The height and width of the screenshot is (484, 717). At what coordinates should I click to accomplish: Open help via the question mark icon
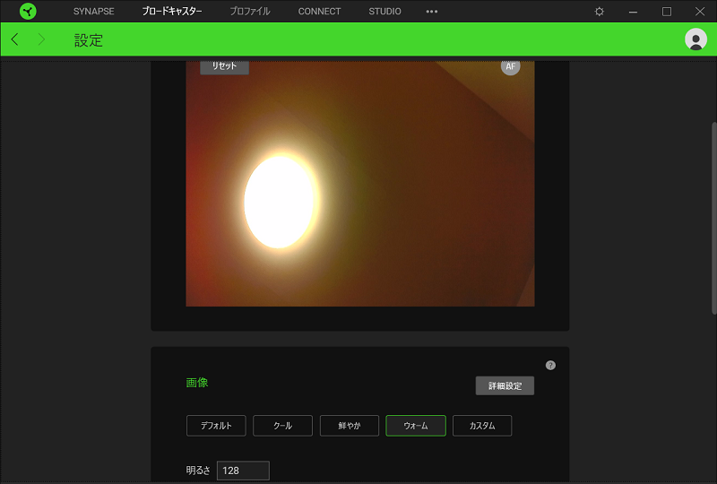click(550, 365)
